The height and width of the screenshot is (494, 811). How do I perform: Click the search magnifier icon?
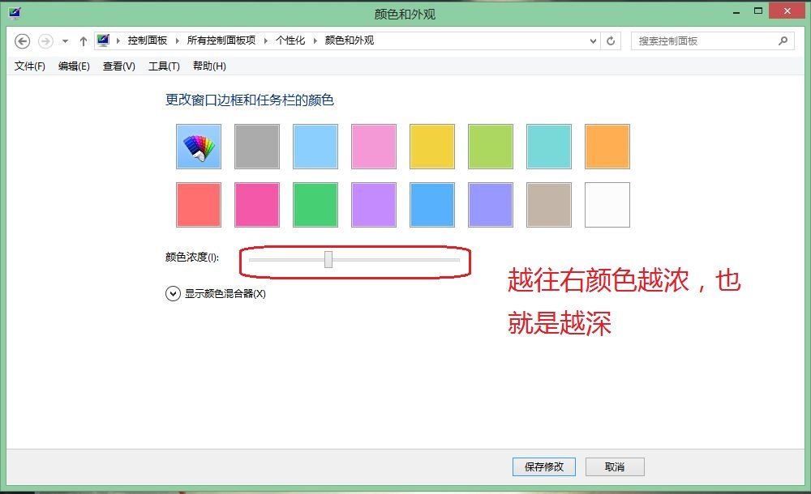point(783,40)
